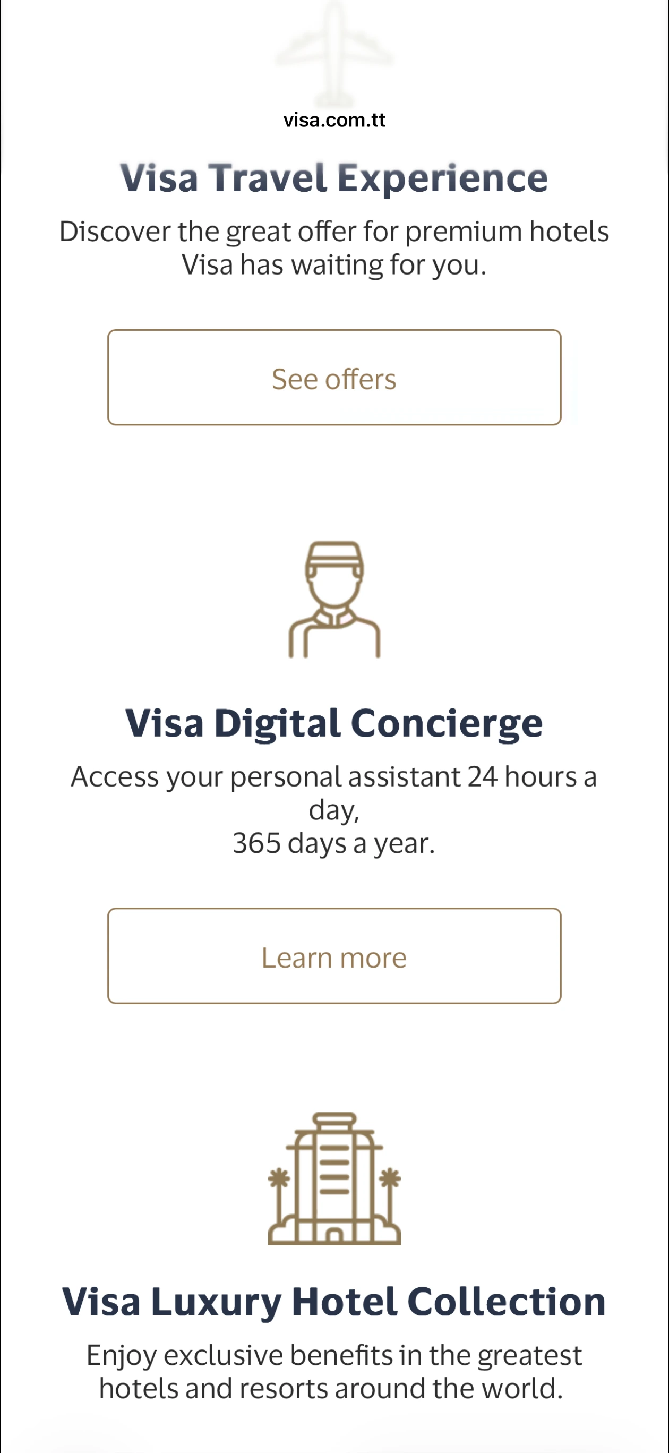Select the Visa Digital Concierge heading
669x1453 pixels.
coord(334,723)
